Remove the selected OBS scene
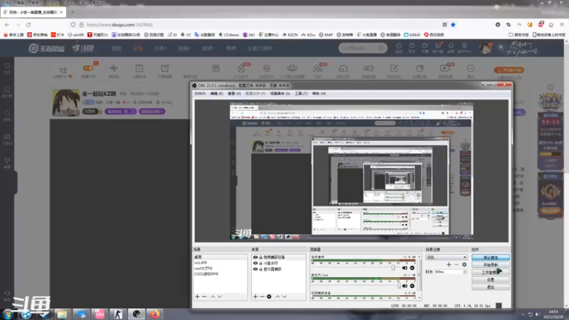Screen dimensions: 569x320 (204, 297)
